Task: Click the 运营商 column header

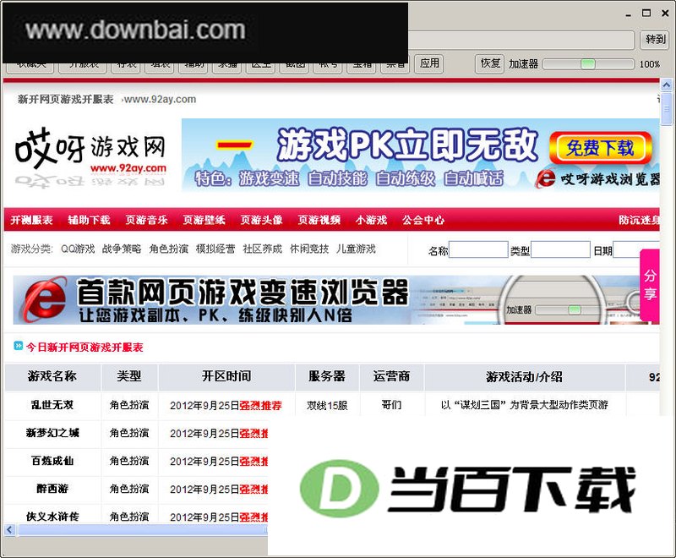Action: coord(391,376)
